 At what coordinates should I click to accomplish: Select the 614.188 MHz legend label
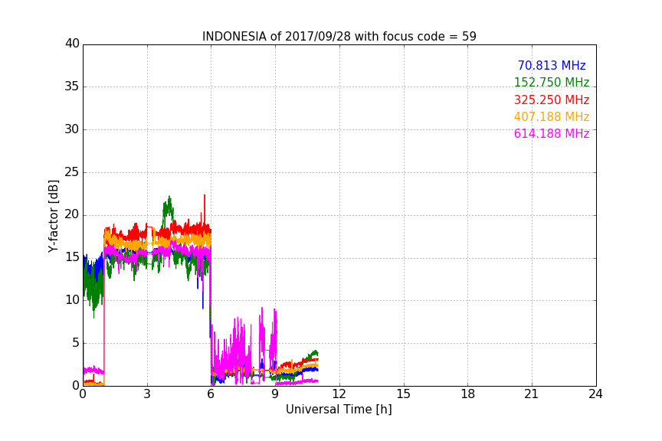[x=552, y=133]
